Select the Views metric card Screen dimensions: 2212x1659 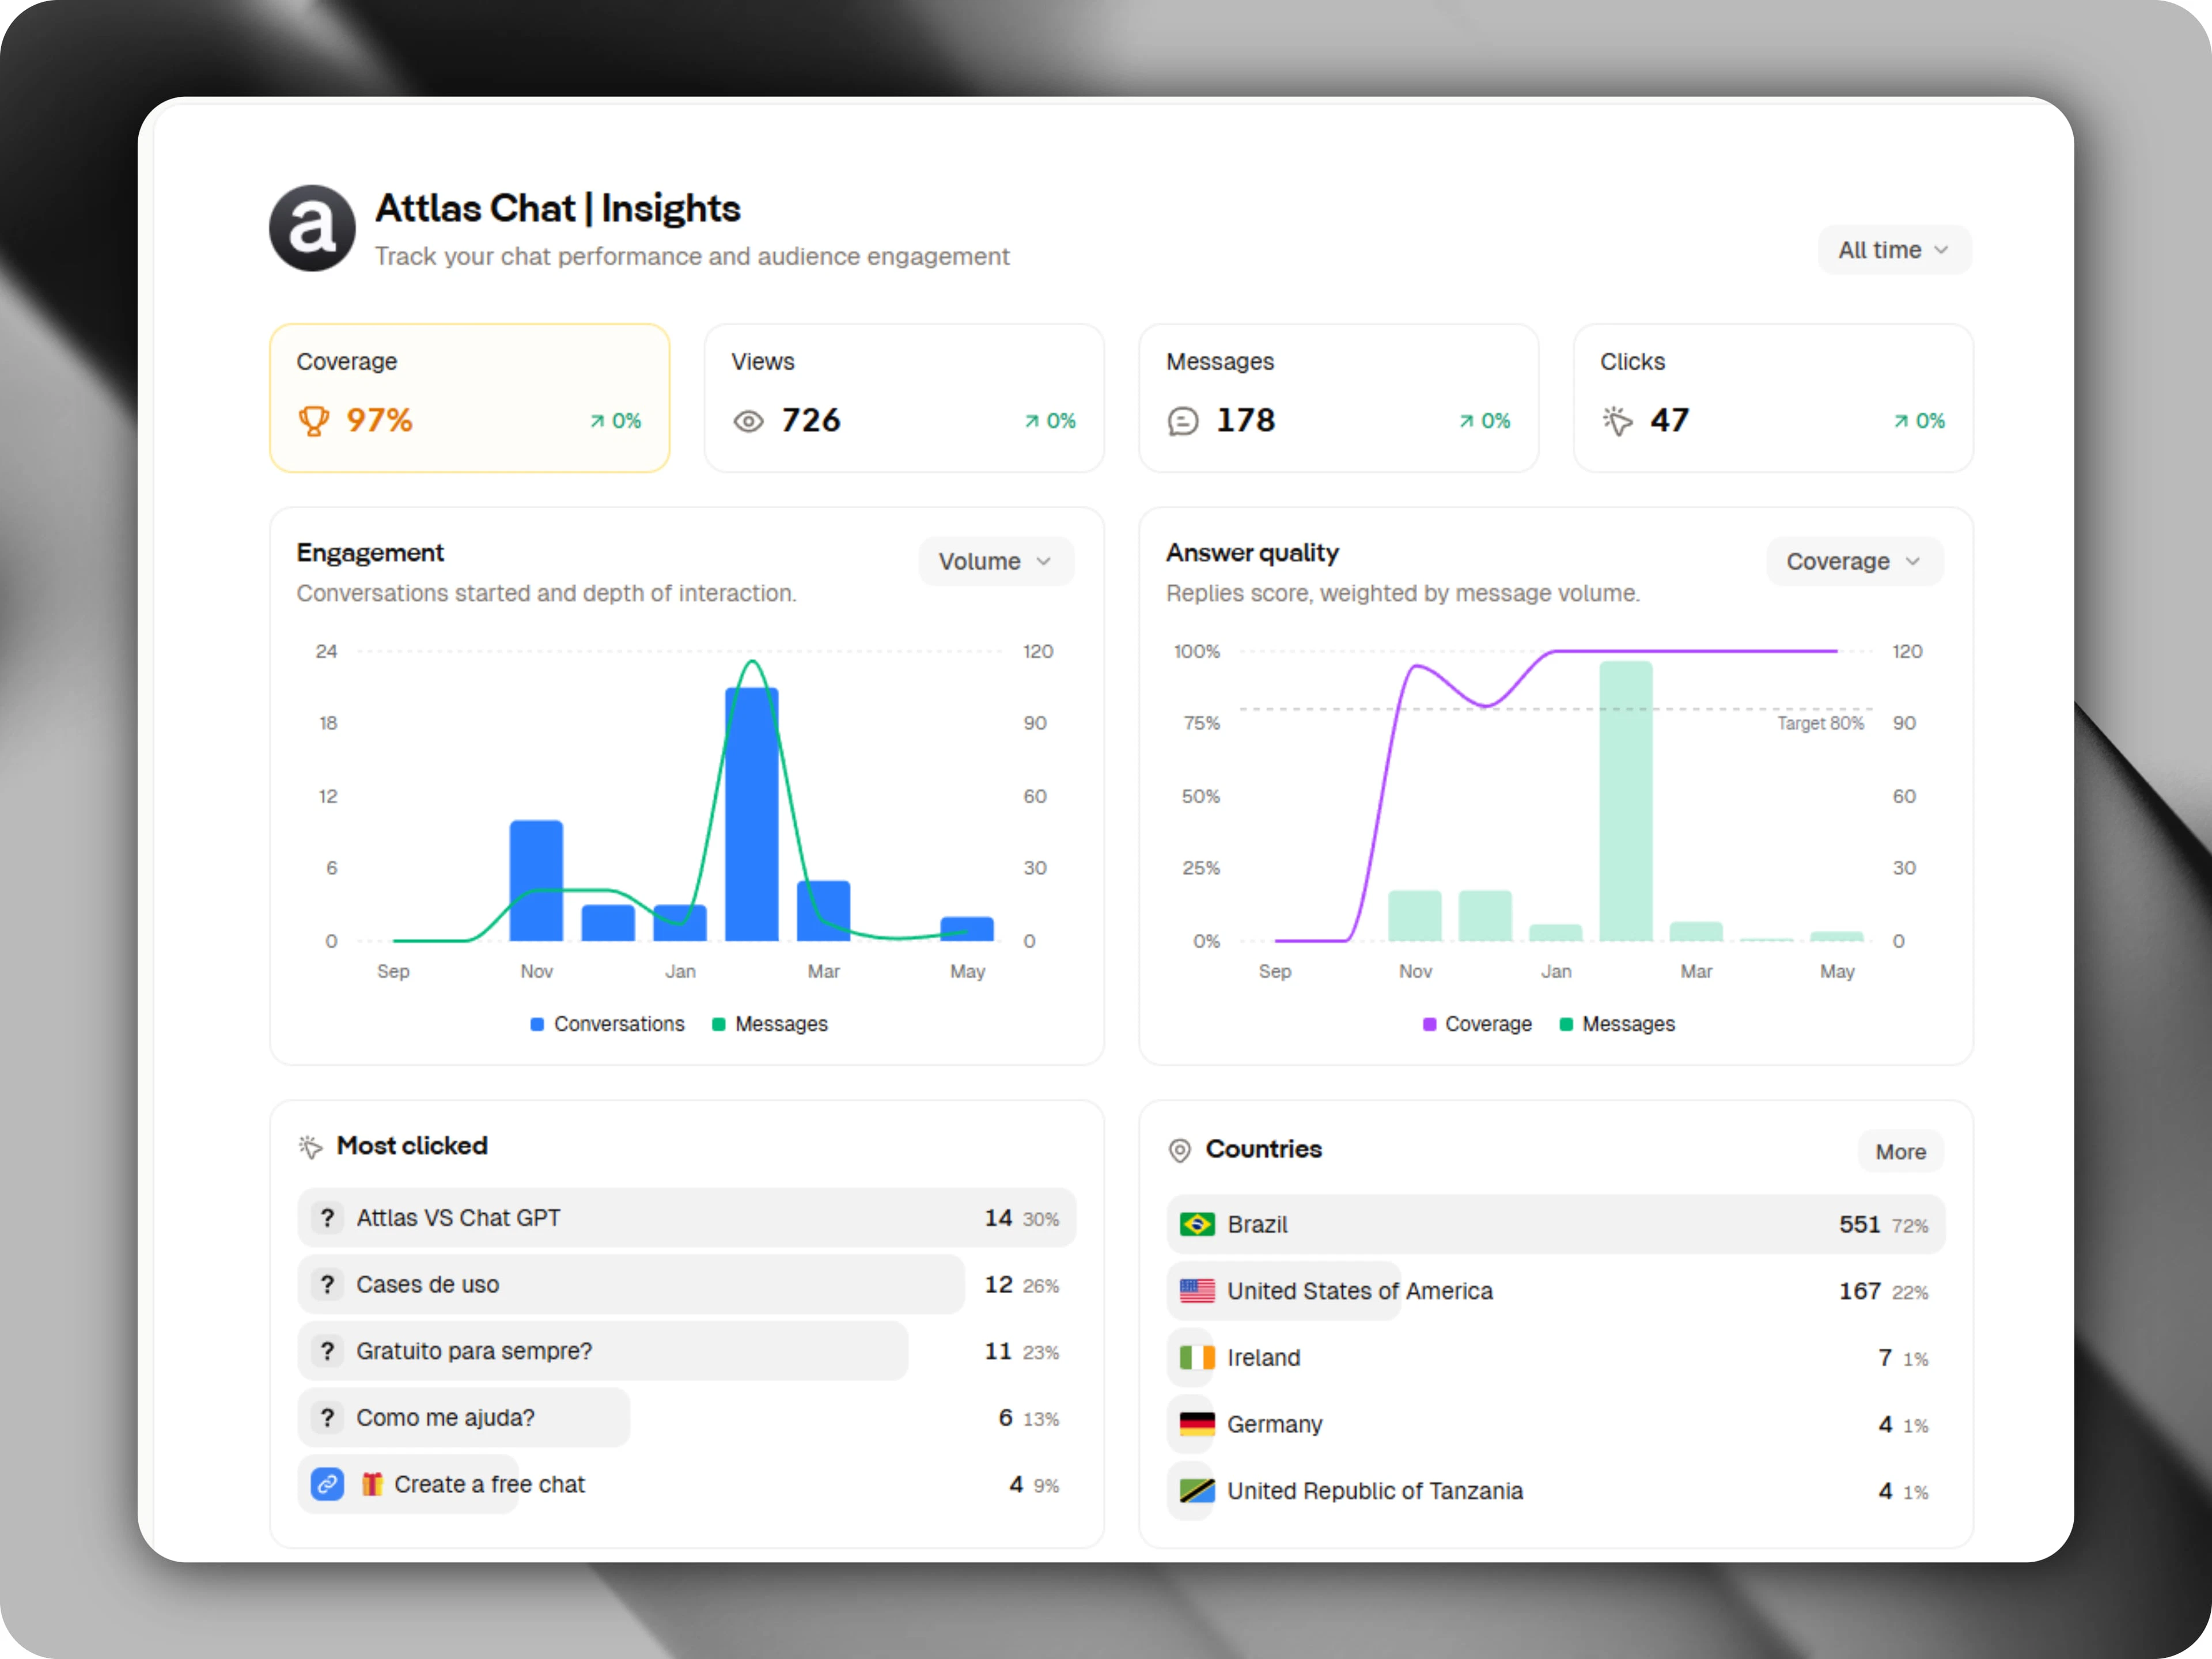[x=904, y=397]
